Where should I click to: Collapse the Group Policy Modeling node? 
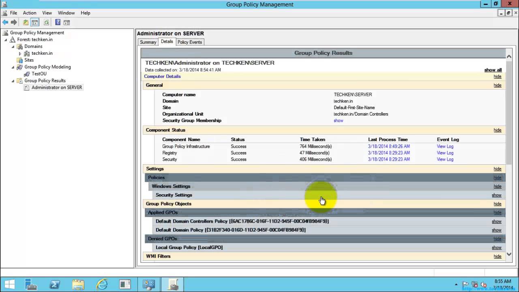pyautogui.click(x=13, y=67)
